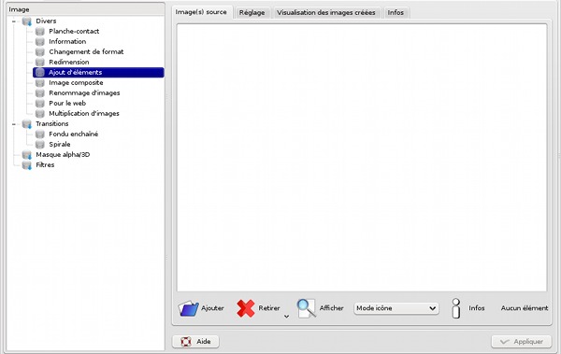Viewport: 561px width, 354px height.
Task: Choose Fondu enchaîné transition
Action: click(x=73, y=135)
